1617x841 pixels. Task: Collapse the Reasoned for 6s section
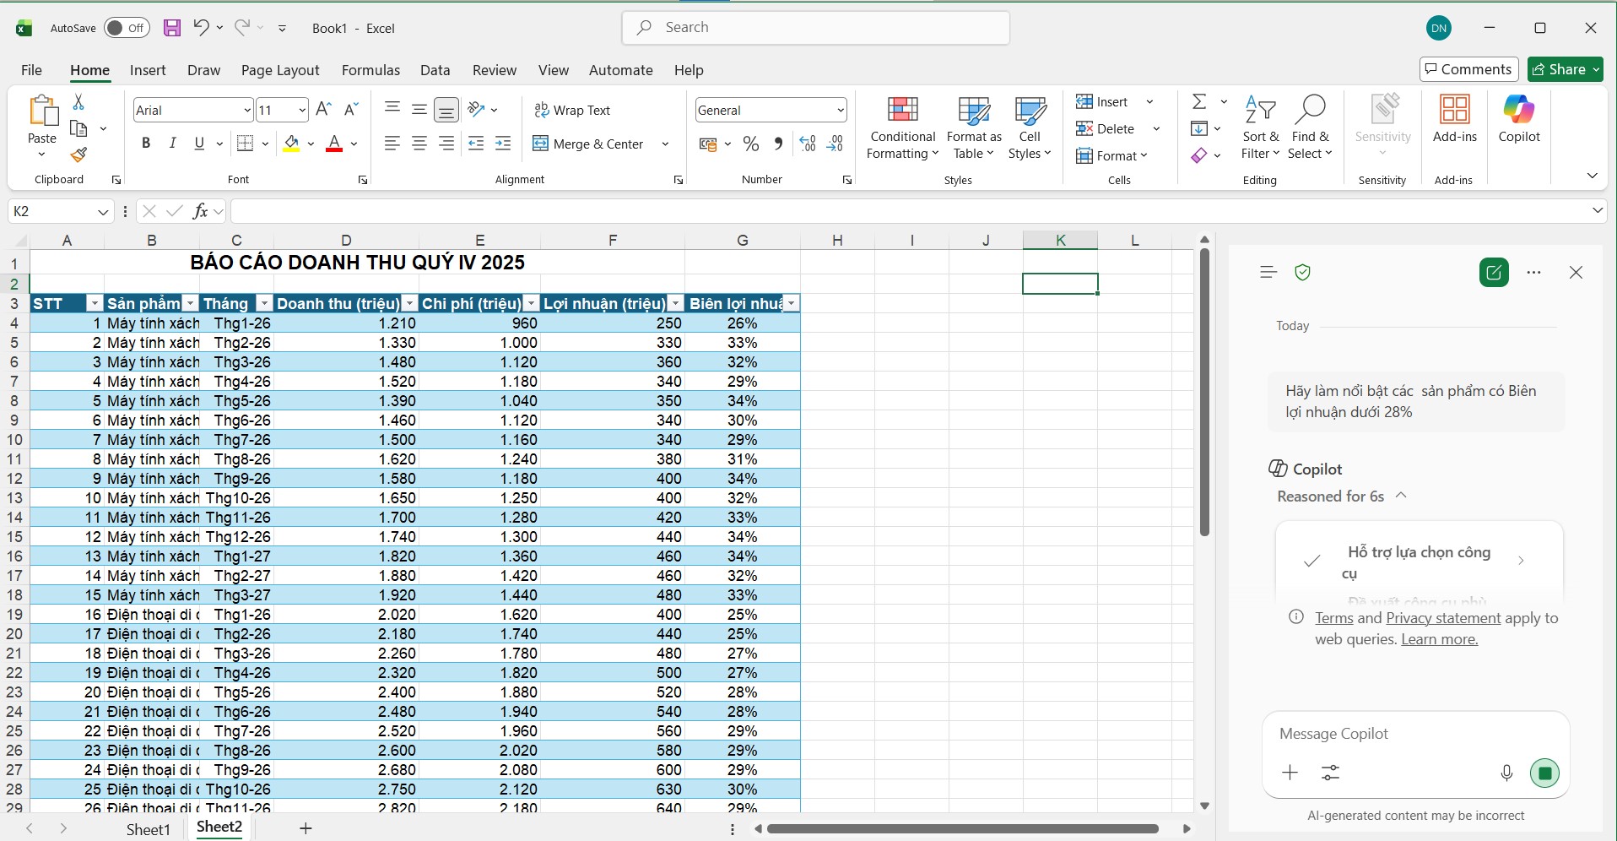coord(1401,496)
